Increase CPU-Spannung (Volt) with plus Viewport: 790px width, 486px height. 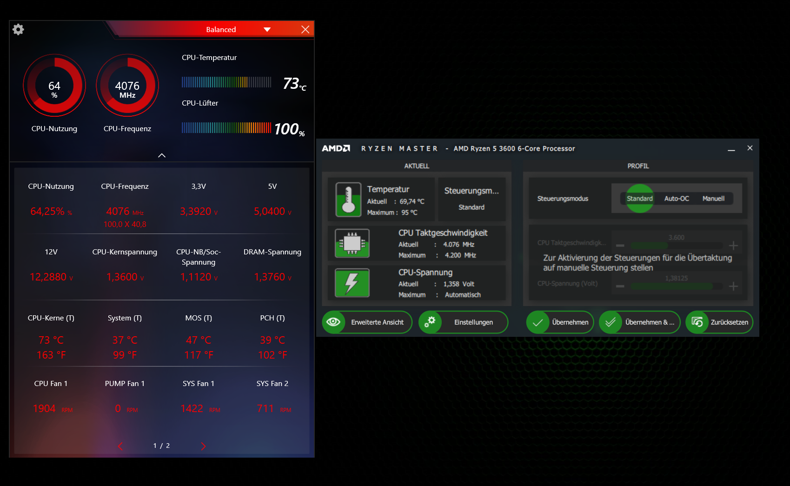(733, 286)
